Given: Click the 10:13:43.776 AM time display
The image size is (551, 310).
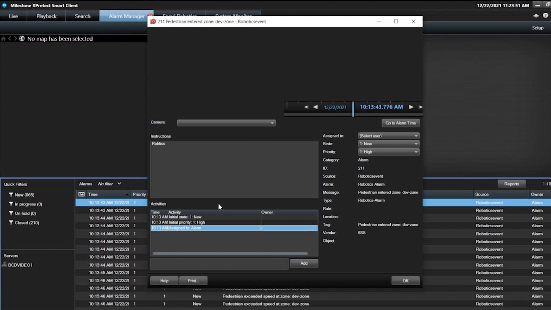Looking at the screenshot, I should 381,107.
